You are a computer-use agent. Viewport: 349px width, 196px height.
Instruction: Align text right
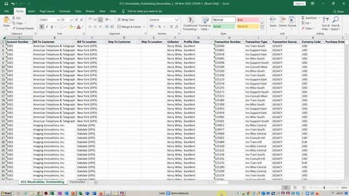(100, 27)
